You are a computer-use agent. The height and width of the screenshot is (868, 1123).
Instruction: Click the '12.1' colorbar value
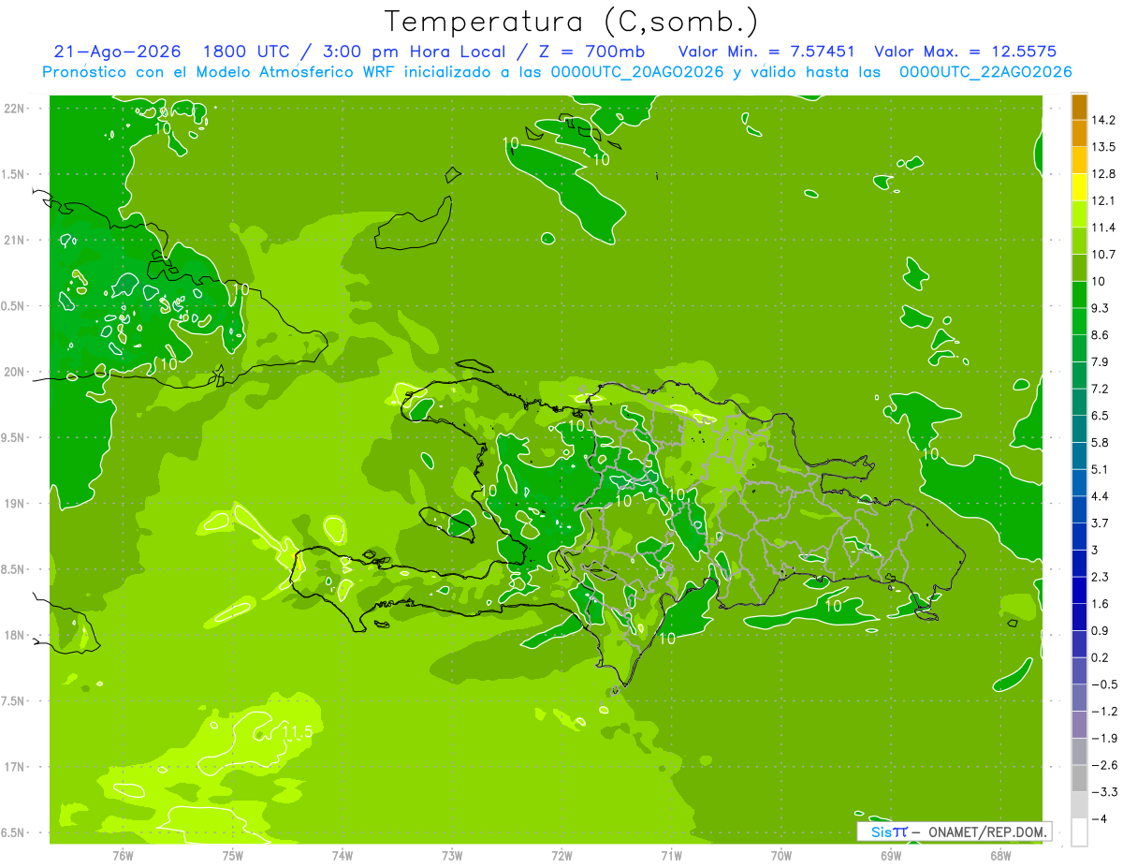click(x=1103, y=200)
